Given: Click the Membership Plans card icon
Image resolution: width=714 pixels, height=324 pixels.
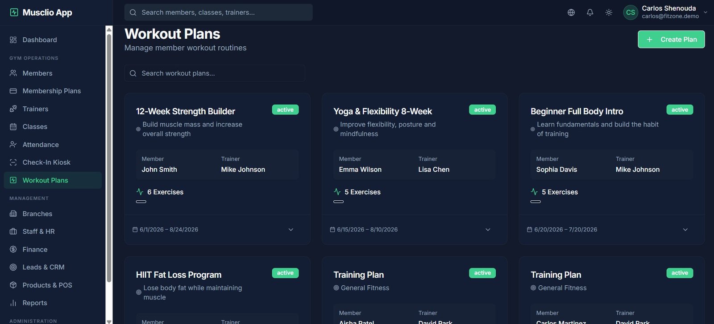Looking at the screenshot, I should [13, 91].
